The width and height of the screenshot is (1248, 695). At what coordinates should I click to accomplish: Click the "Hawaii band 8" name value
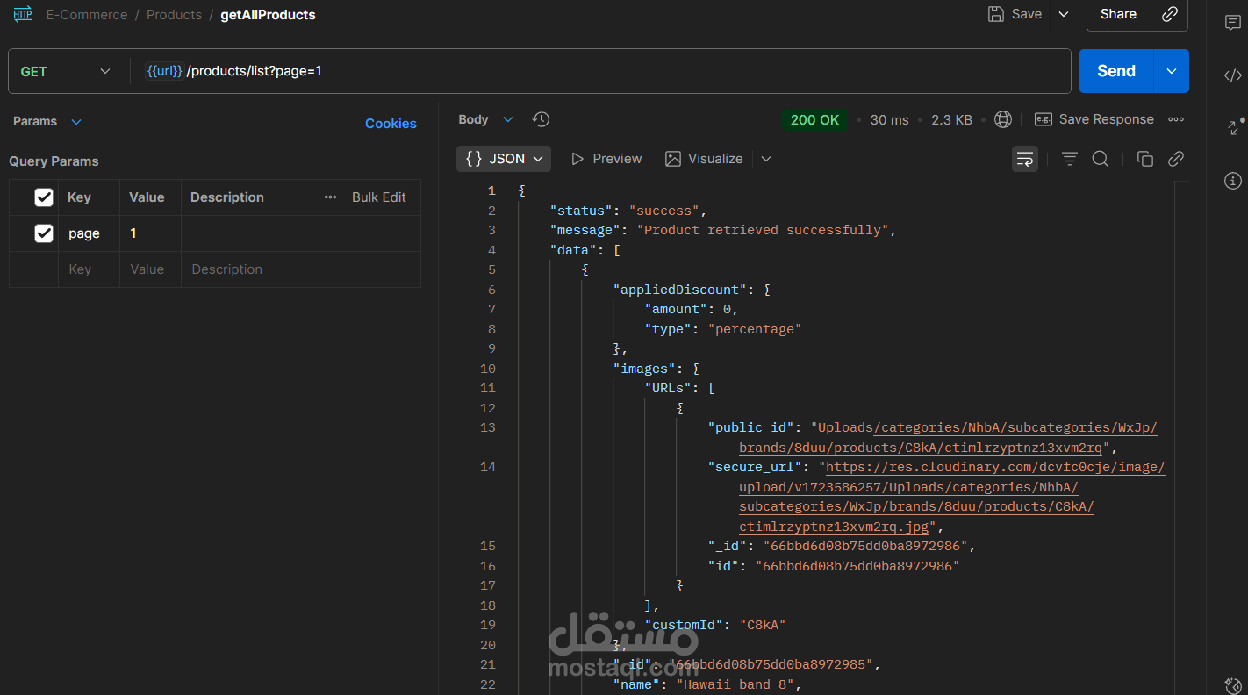point(735,684)
